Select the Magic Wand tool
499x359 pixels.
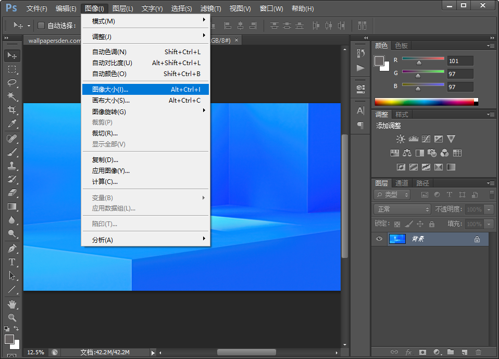[12, 96]
